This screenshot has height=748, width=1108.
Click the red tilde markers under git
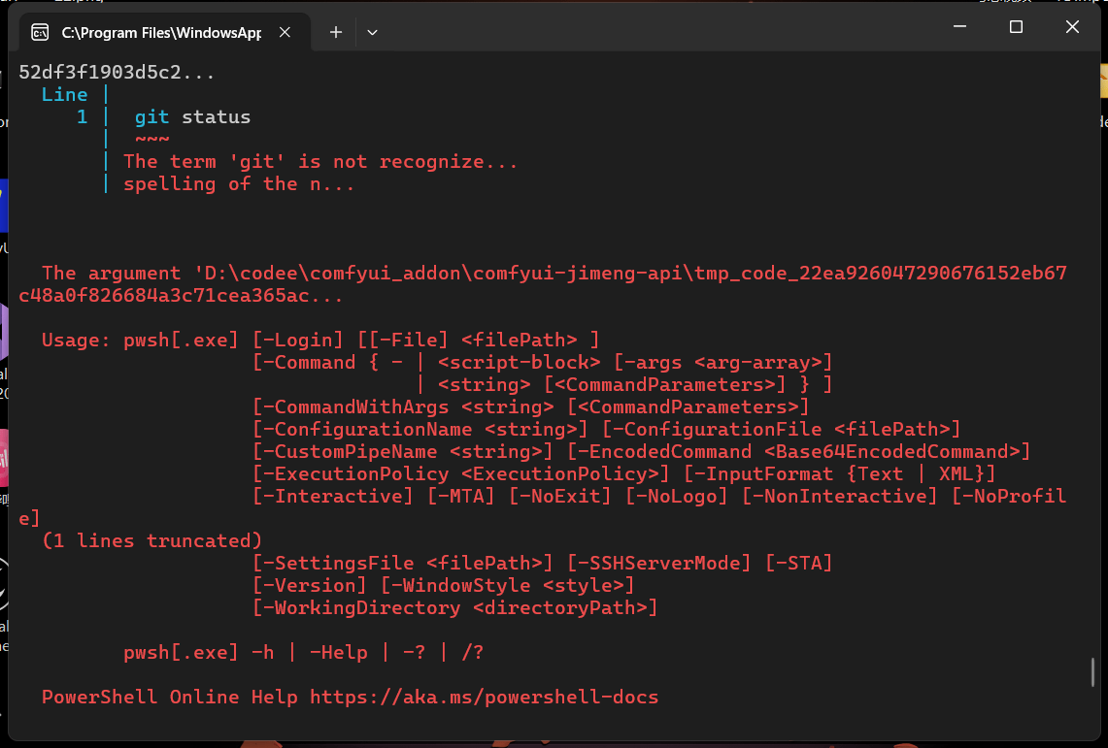[x=151, y=139]
